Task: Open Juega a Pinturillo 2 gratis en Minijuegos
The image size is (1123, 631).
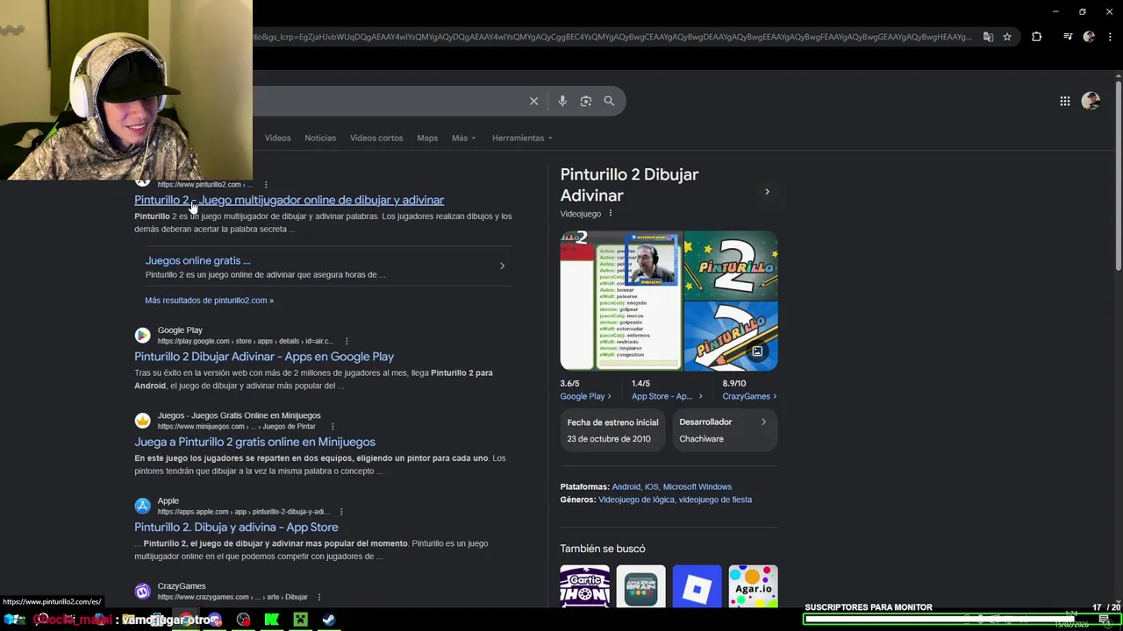Action: 254,442
